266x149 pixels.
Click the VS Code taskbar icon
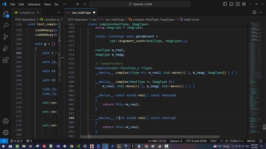point(105,146)
